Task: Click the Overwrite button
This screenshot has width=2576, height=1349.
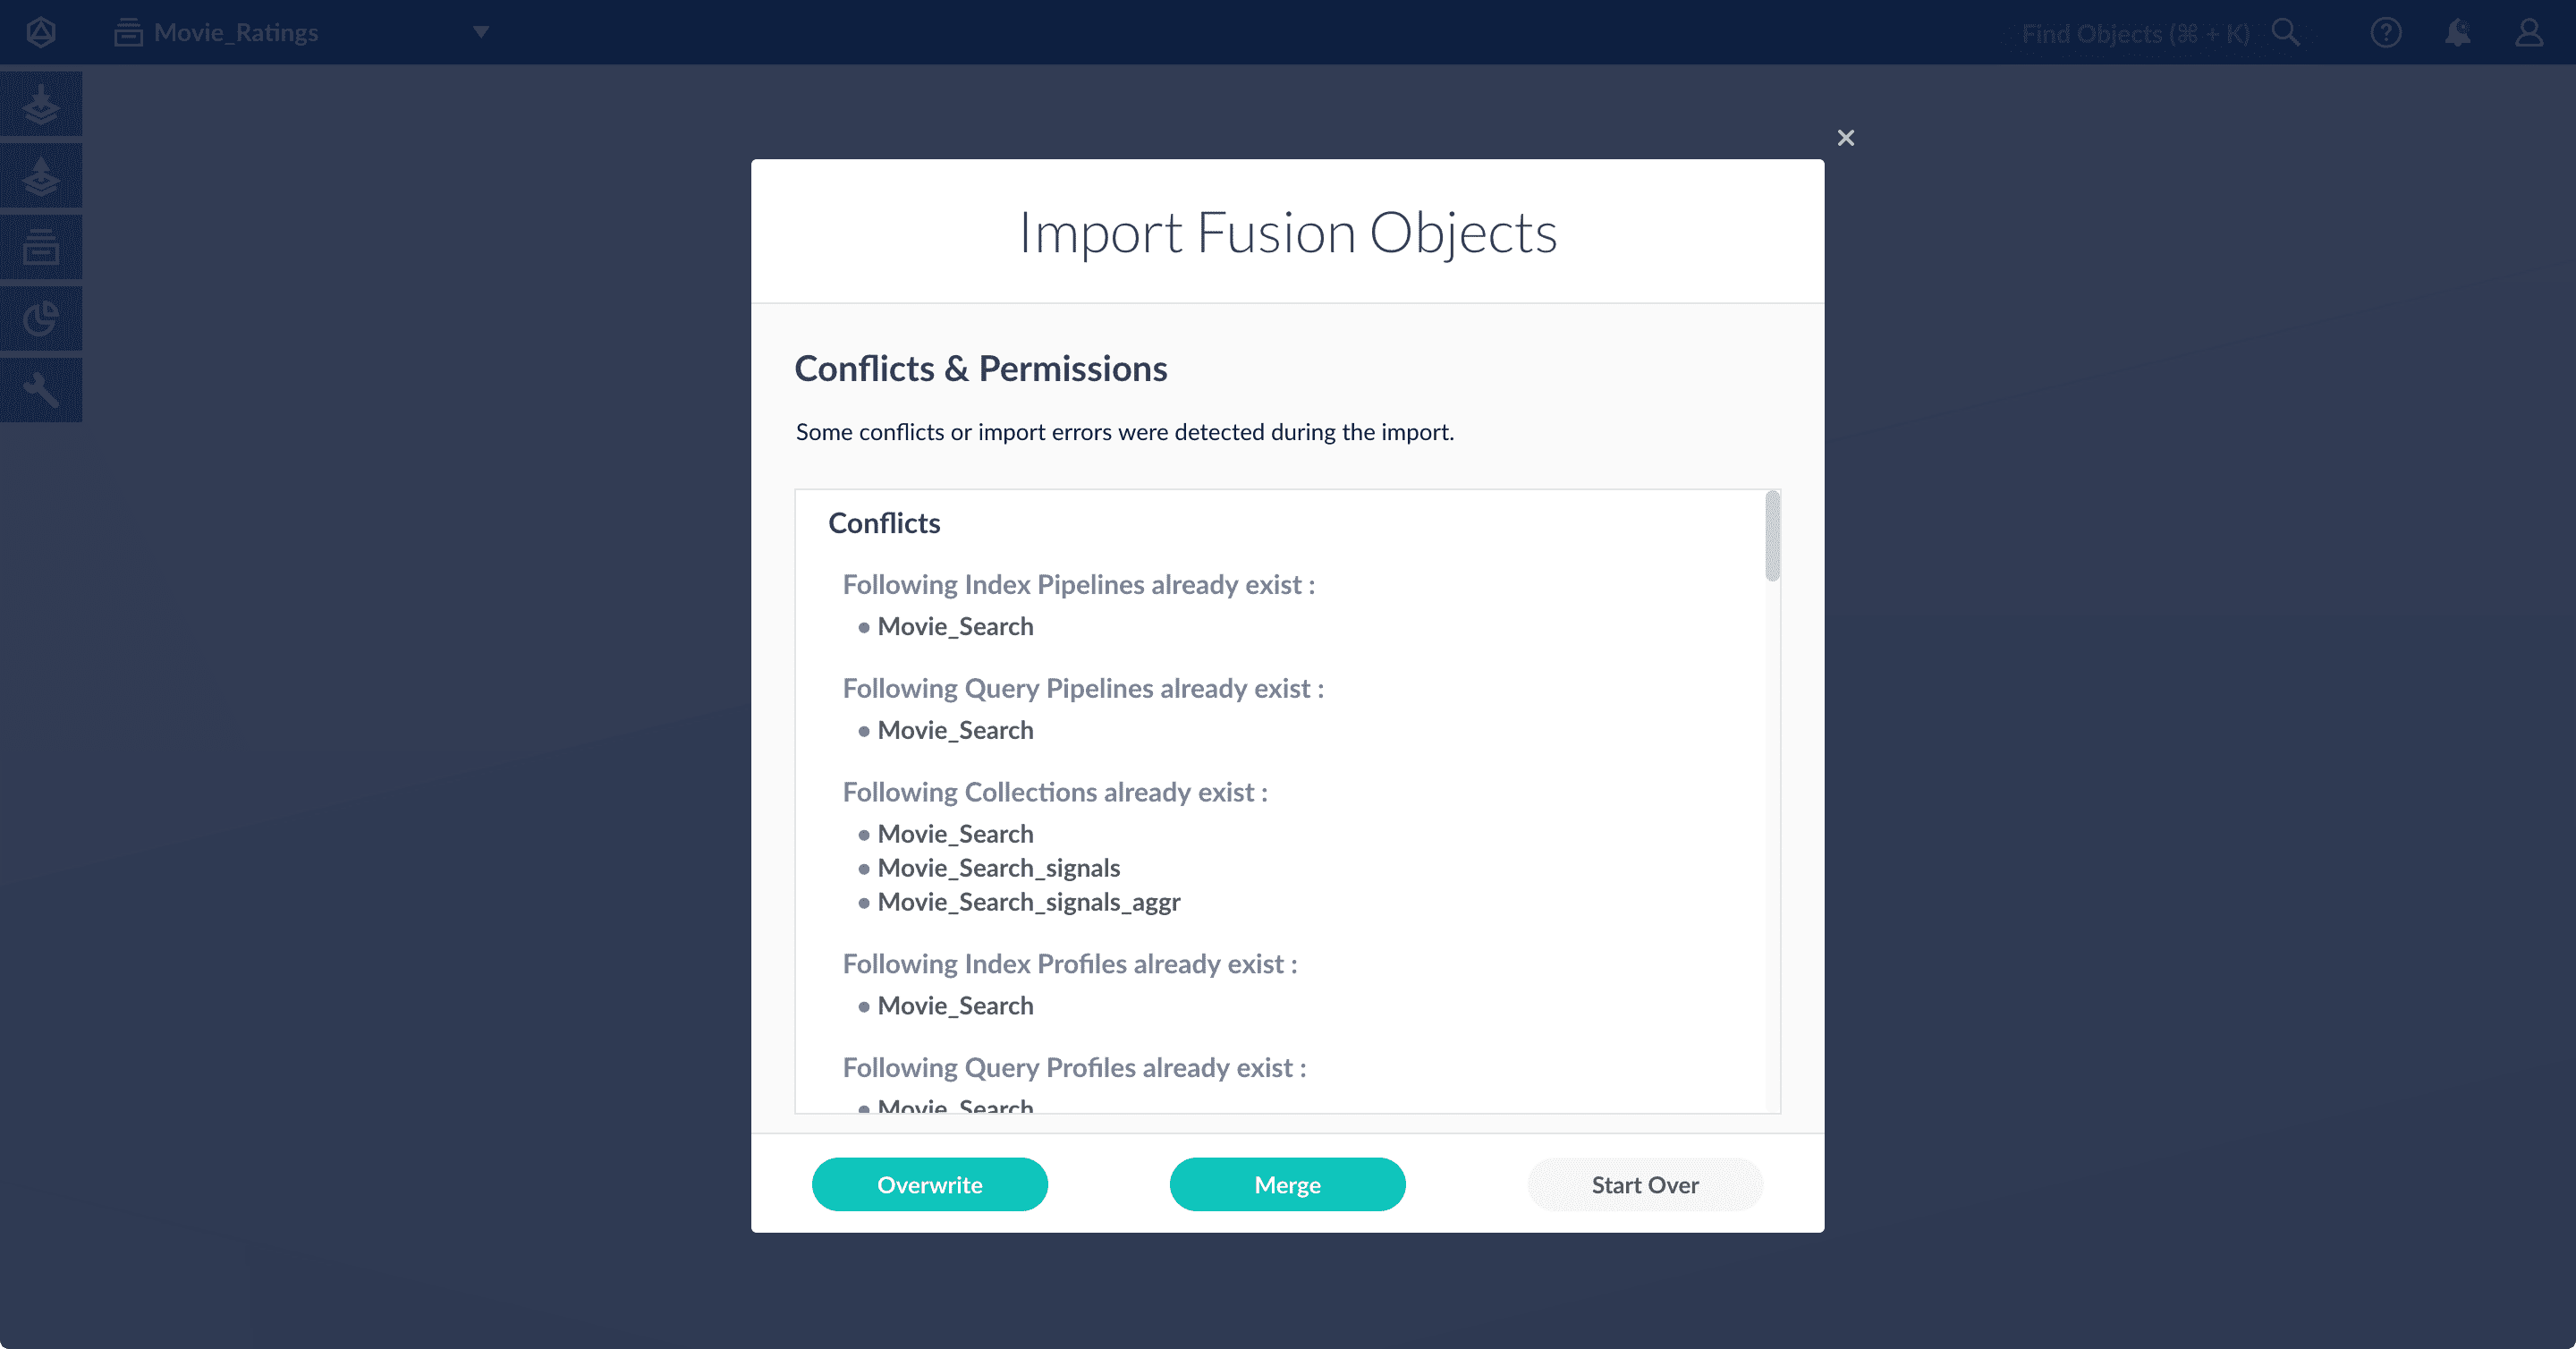Action: click(x=929, y=1184)
